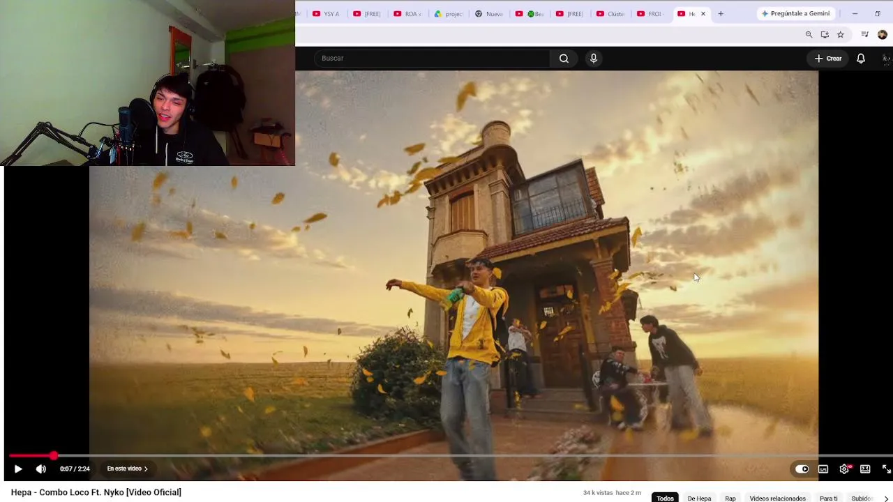This screenshot has width=893, height=502.
Task: Switch to the 'Nueva' tab
Action: click(489, 13)
